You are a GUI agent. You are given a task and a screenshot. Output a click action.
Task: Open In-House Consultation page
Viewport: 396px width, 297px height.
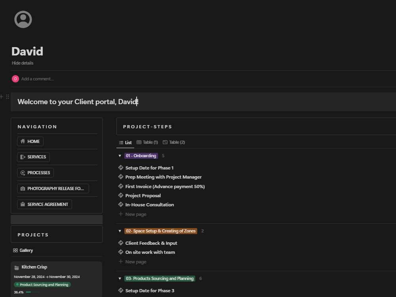(150, 205)
